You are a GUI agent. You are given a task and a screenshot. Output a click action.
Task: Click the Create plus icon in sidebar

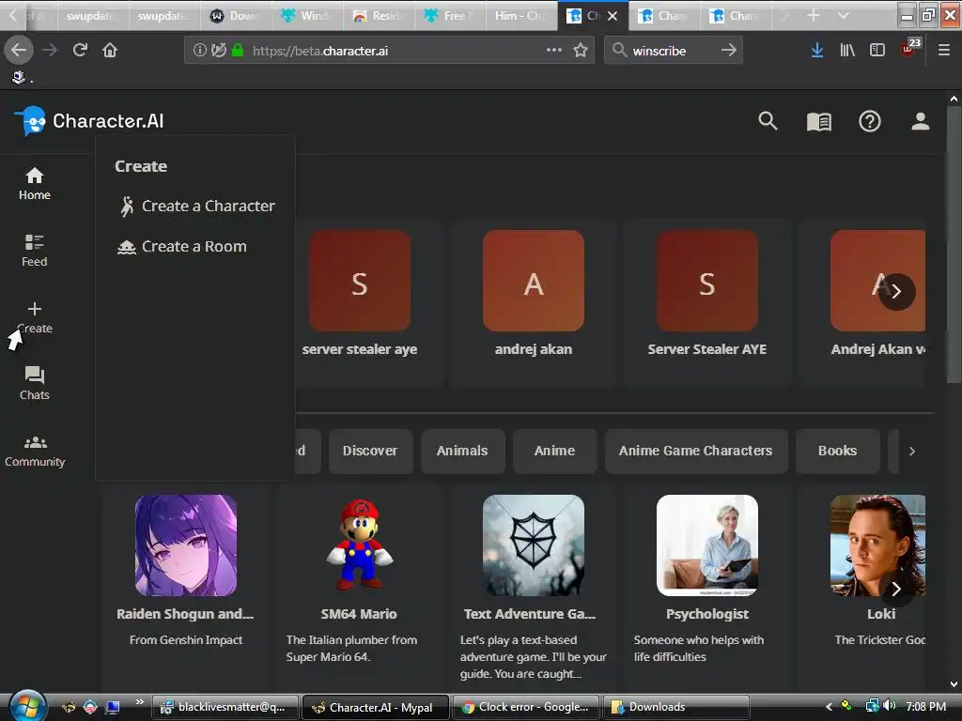[x=35, y=308]
